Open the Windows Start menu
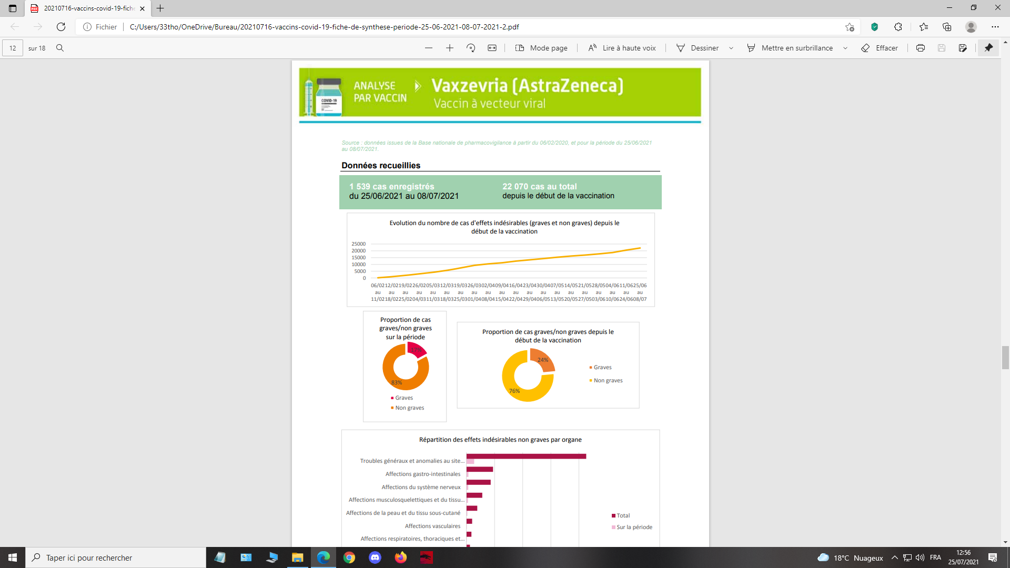Image resolution: width=1010 pixels, height=568 pixels. pos(13,557)
